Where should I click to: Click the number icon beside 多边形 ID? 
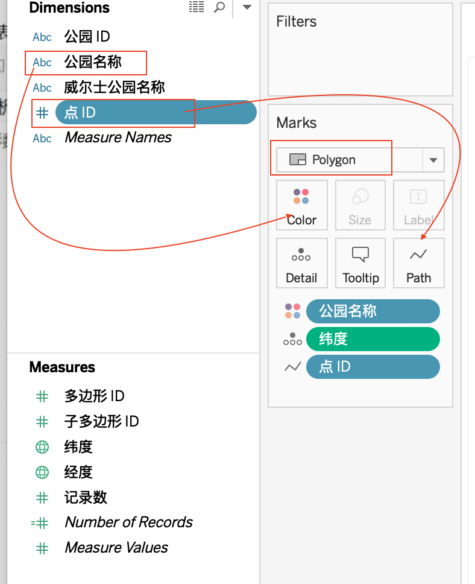[x=42, y=396]
